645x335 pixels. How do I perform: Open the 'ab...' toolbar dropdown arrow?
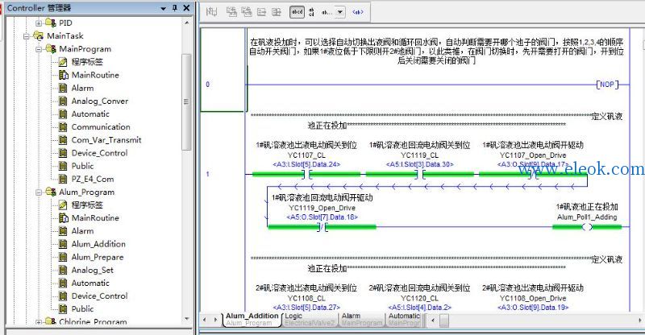coord(340,12)
